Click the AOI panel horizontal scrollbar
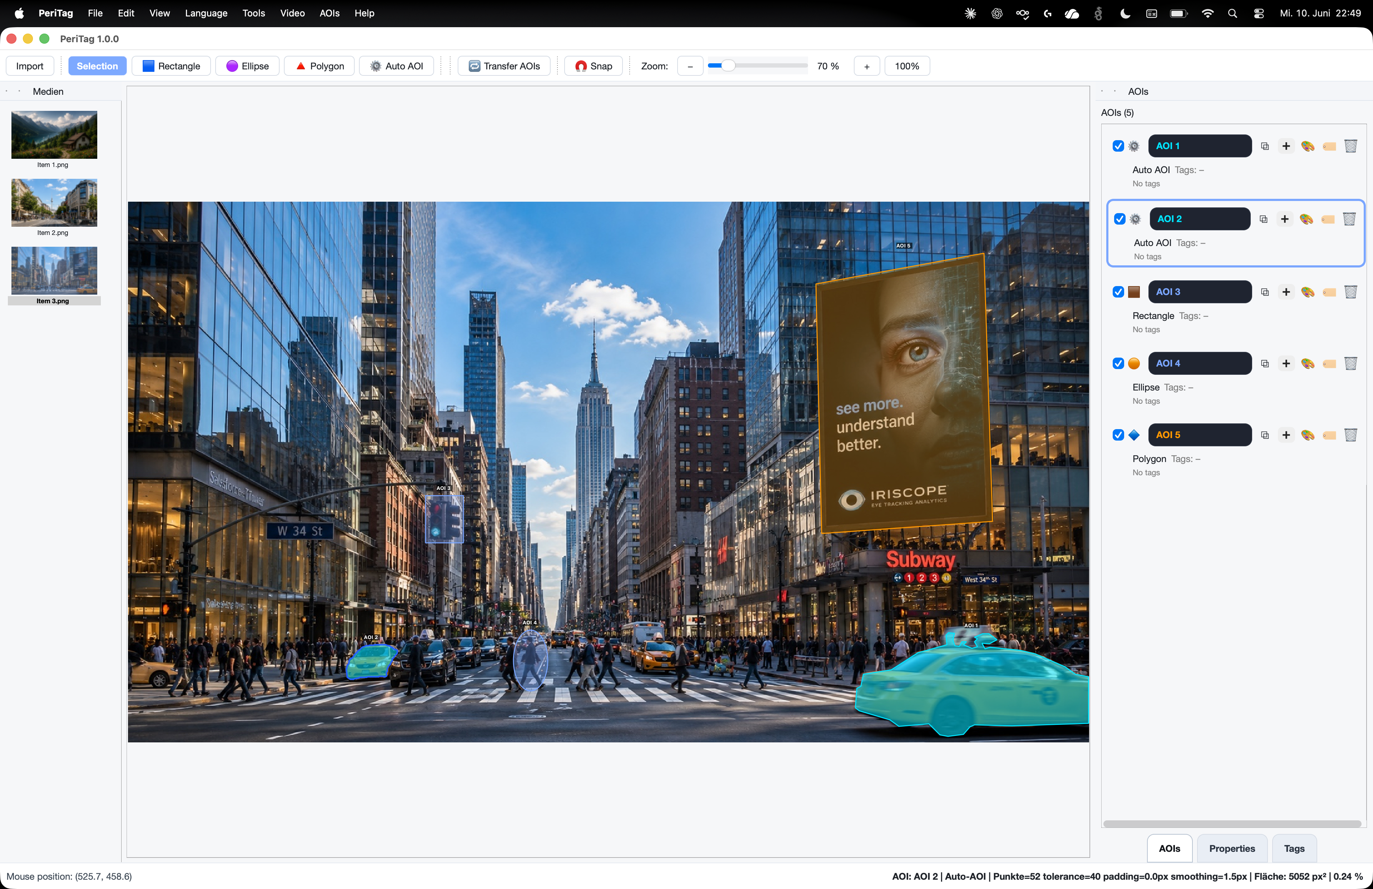Screen dimensions: 1373x889 (x=1232, y=824)
